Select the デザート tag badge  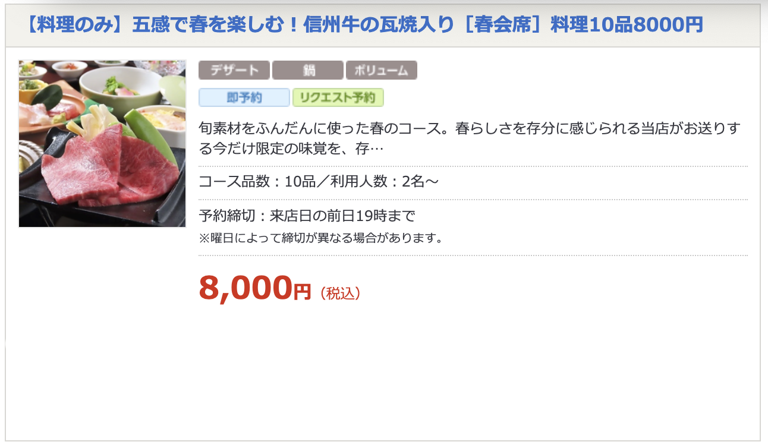(x=234, y=70)
